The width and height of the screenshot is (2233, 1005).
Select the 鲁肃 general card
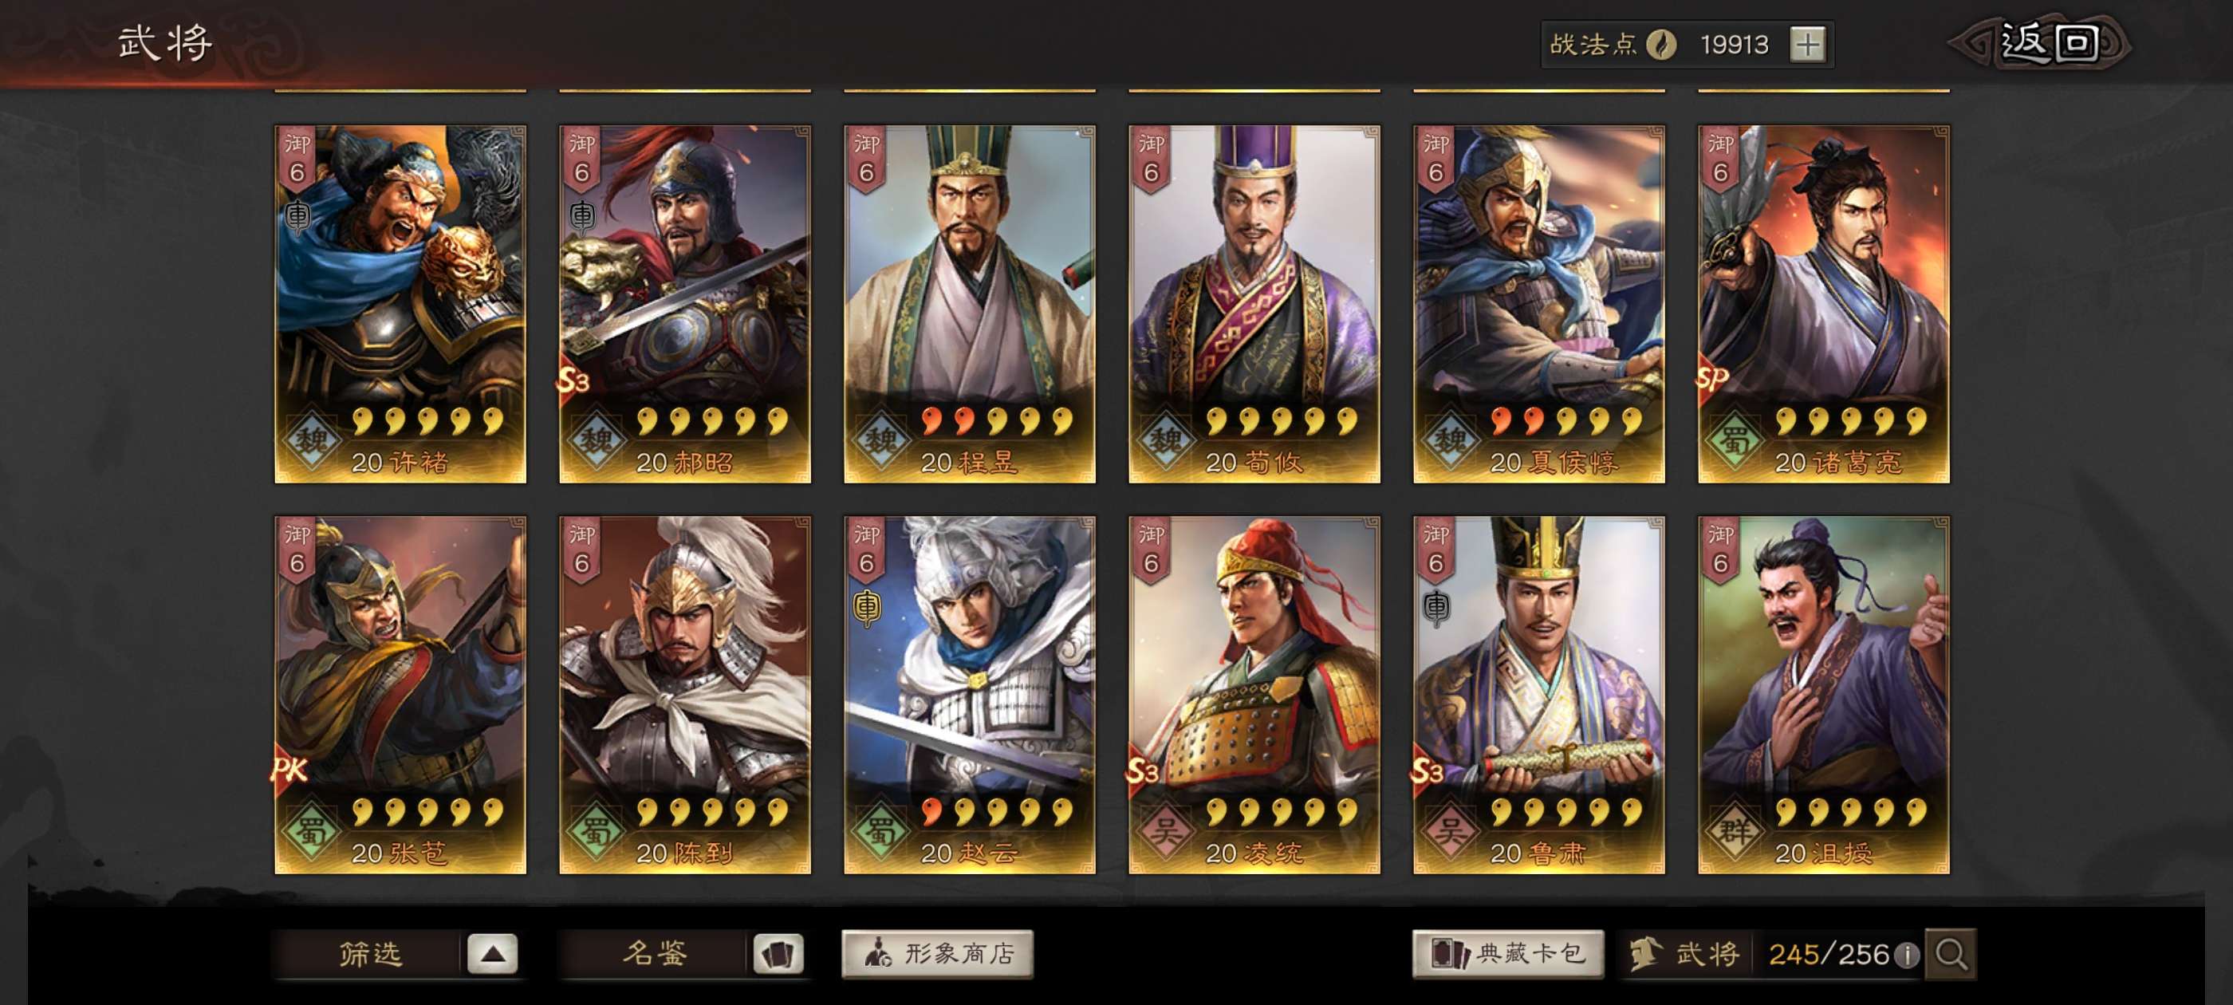[x=1538, y=696]
